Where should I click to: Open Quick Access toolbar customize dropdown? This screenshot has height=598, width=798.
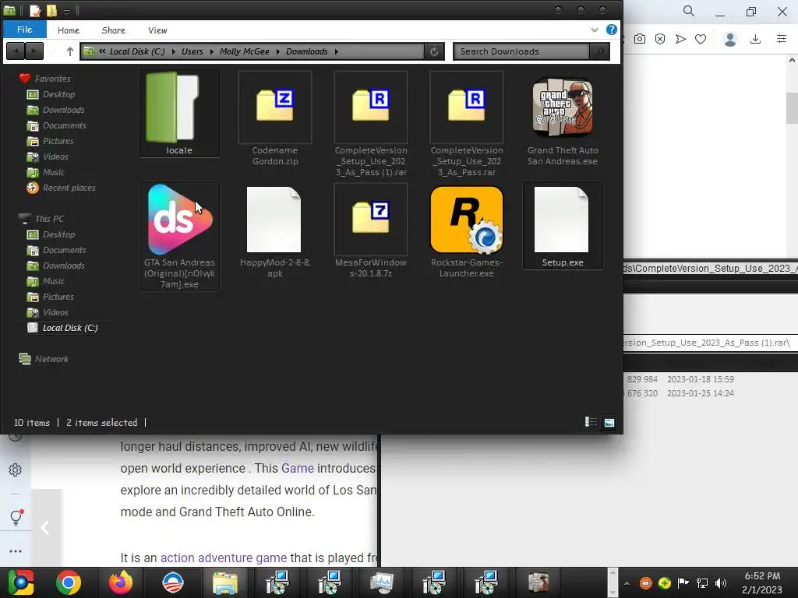(67, 11)
